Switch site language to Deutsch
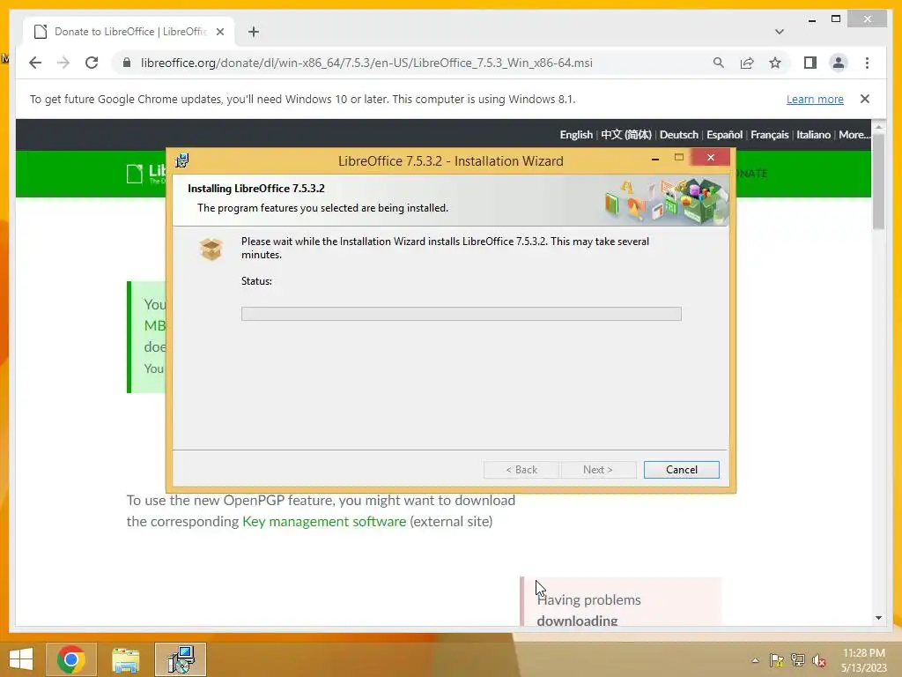902x677 pixels. pos(679,135)
